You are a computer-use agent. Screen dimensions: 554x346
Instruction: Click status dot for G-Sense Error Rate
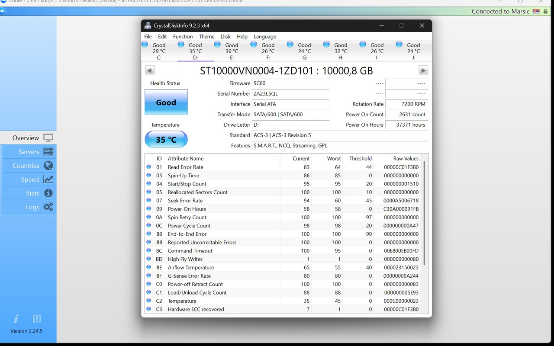pyautogui.click(x=149, y=276)
